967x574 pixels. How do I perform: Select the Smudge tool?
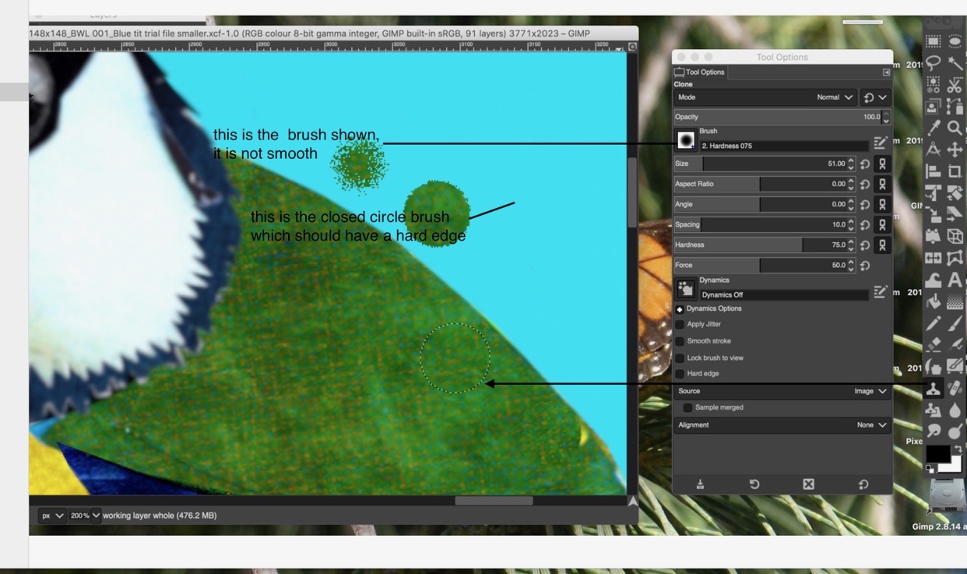(x=933, y=431)
